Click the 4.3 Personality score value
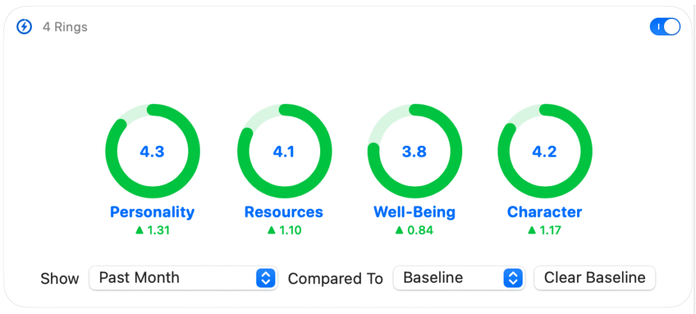The image size is (696, 314). [152, 152]
